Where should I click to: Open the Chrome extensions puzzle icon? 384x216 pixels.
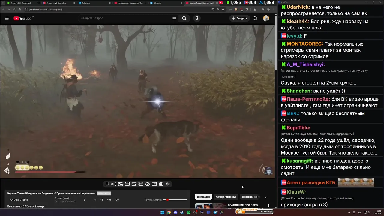click(x=247, y=9)
